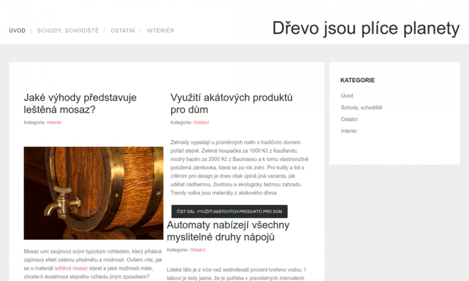Follow the red leštěná mosaz text link
The width and height of the screenshot is (469, 281).
click(x=71, y=268)
